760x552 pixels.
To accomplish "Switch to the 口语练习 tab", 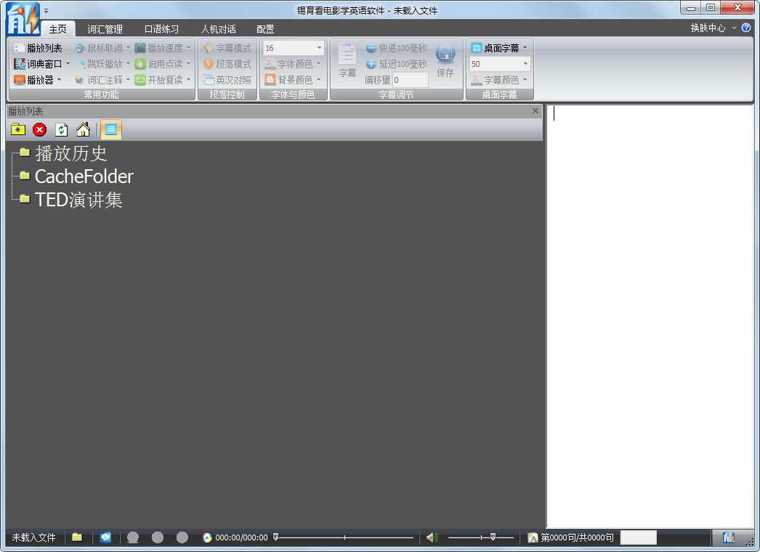I will point(161,29).
